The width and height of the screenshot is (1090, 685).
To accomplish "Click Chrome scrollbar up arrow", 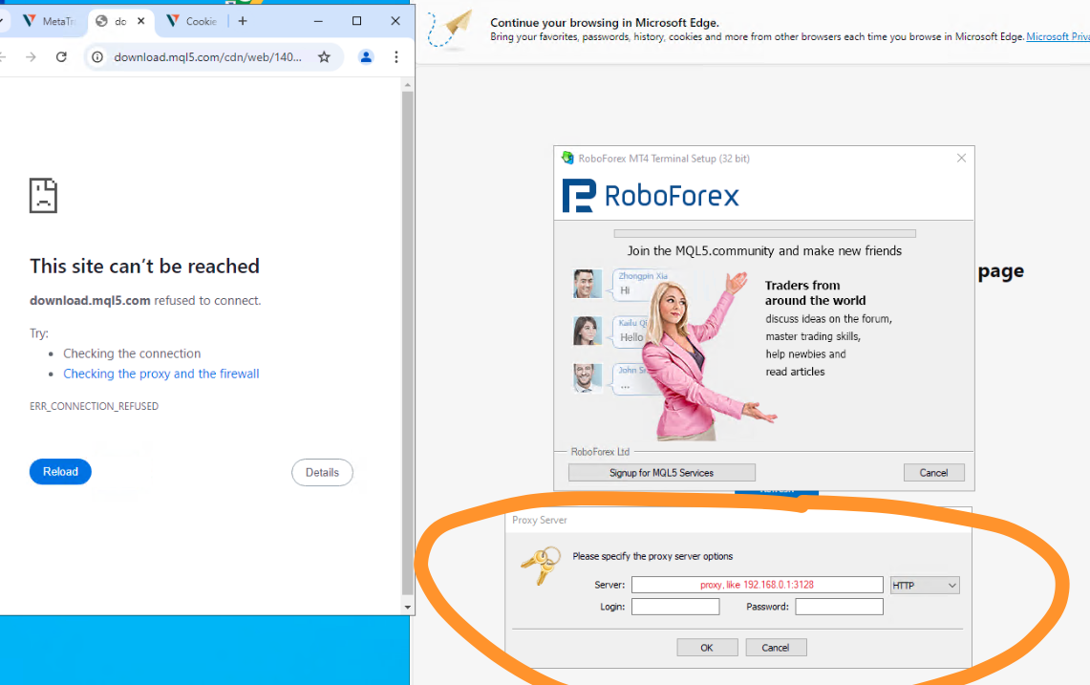I will [x=407, y=85].
